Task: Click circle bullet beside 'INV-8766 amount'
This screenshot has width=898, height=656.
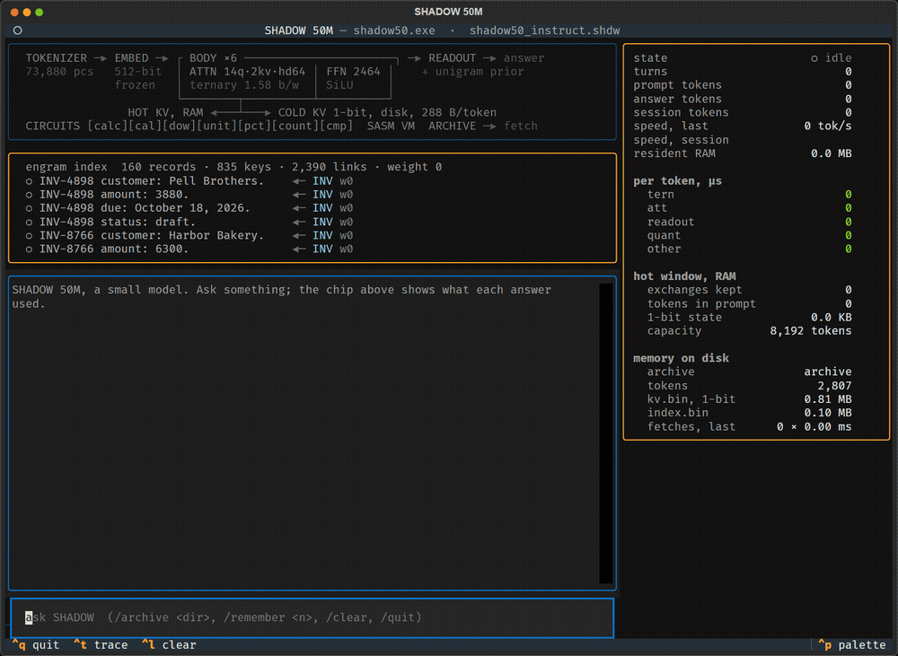Action: 29,249
